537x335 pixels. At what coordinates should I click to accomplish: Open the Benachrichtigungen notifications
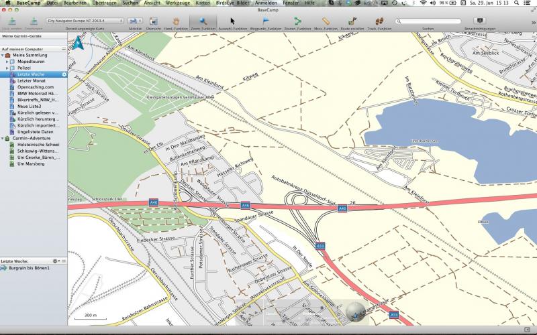(x=479, y=21)
